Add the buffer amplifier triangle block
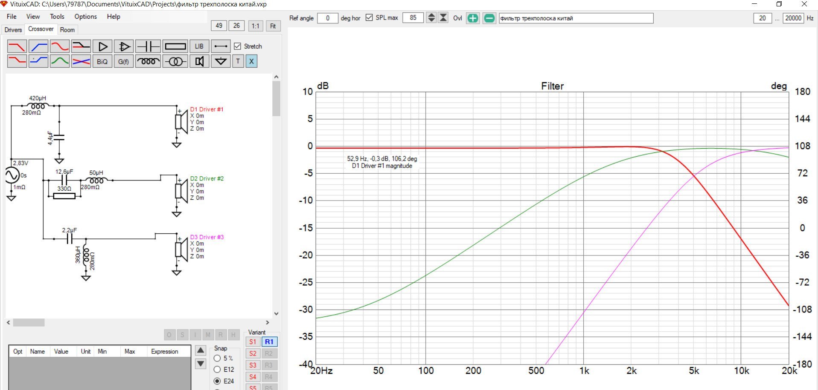The image size is (818, 390). 102,46
